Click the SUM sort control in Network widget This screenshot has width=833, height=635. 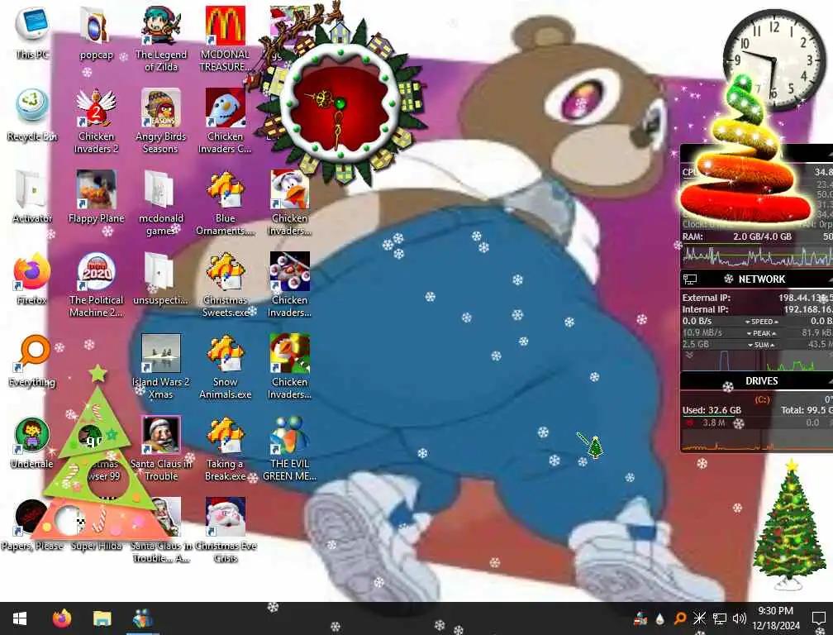click(x=761, y=345)
